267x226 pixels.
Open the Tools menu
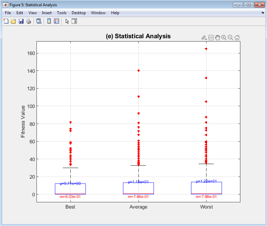[61, 13]
